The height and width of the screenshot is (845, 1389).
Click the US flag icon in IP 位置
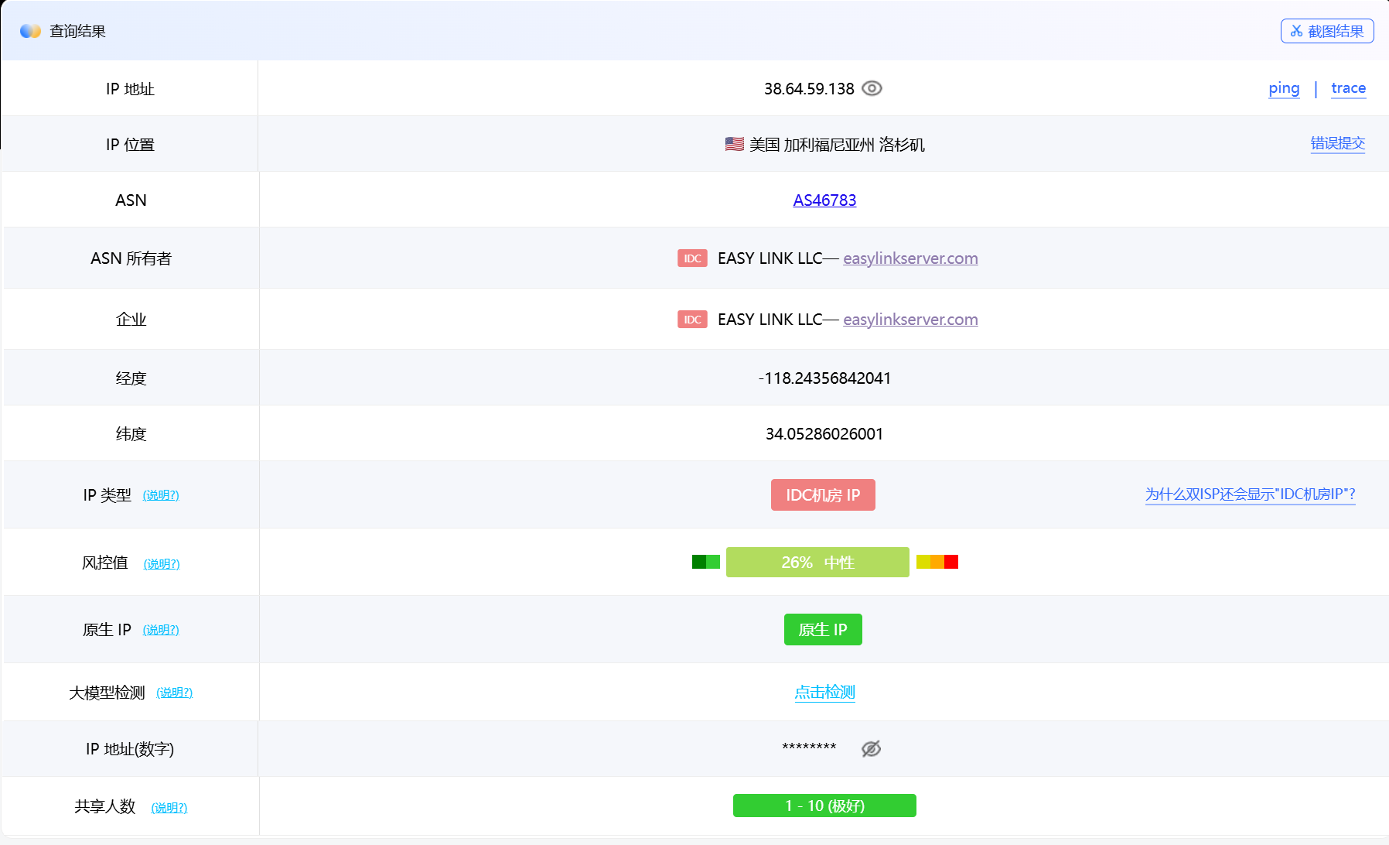(x=734, y=144)
